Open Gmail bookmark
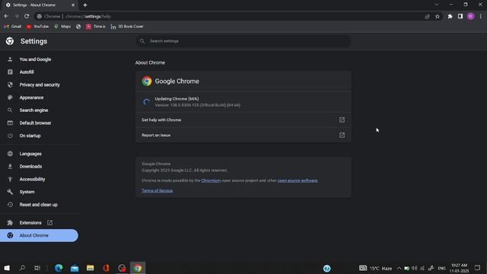This screenshot has width=487, height=274. coord(13,27)
